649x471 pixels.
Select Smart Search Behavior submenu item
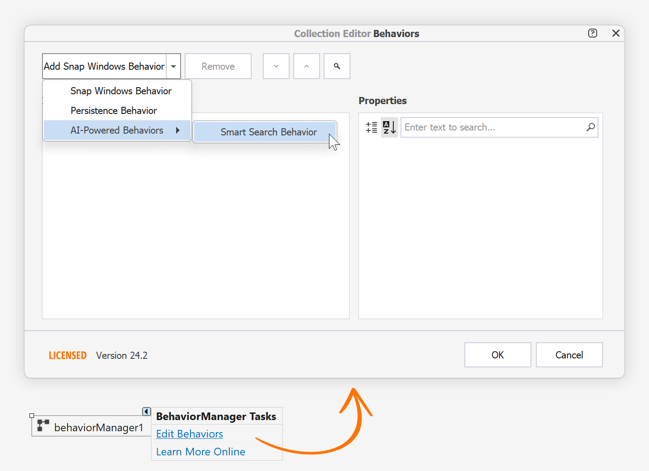coord(268,132)
